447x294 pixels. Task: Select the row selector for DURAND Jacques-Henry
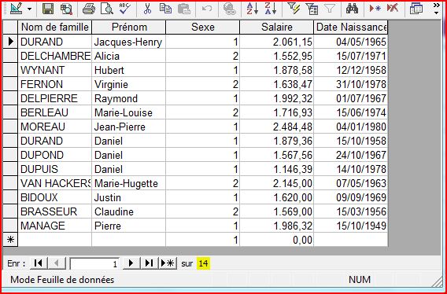click(10, 42)
